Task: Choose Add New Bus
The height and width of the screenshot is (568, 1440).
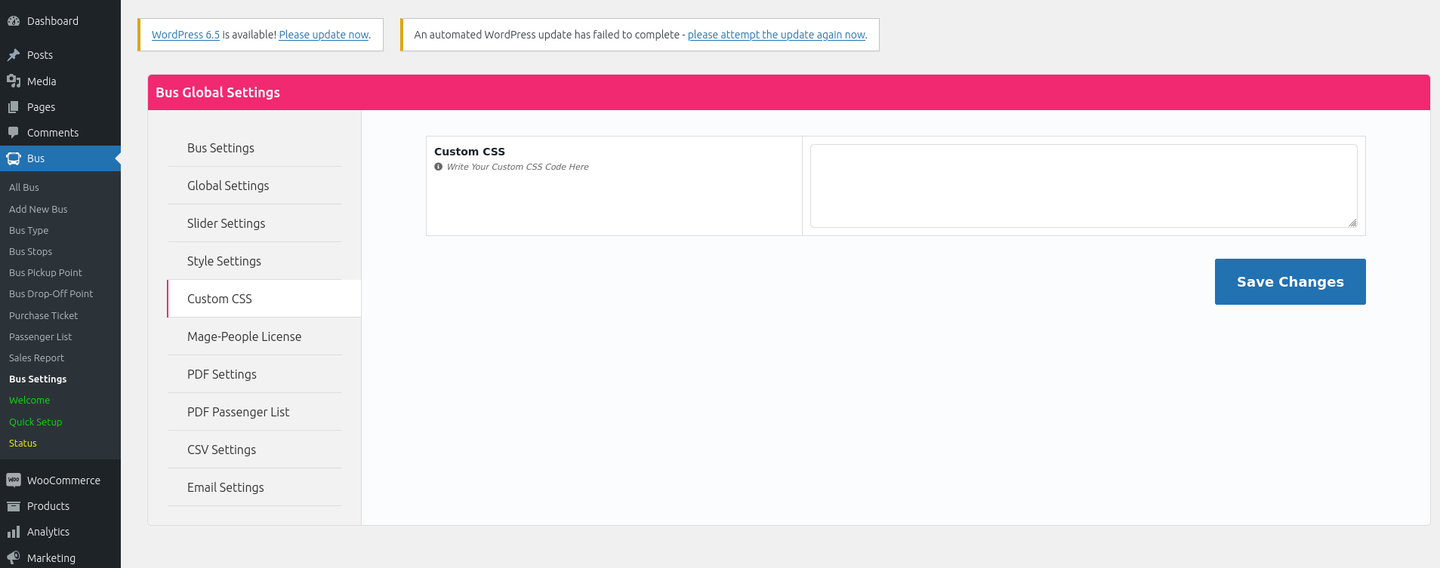Action: (x=39, y=209)
